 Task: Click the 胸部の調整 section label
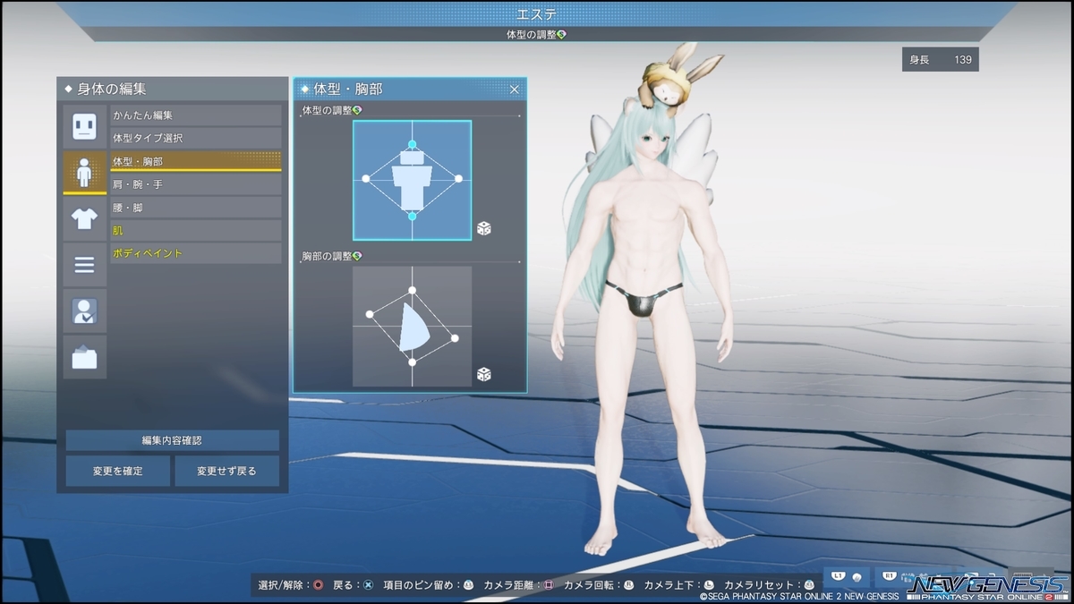pos(327,256)
